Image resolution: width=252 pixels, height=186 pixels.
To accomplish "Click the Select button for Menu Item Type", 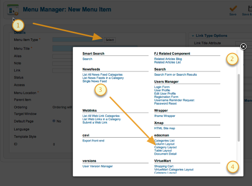I will click(110, 40).
